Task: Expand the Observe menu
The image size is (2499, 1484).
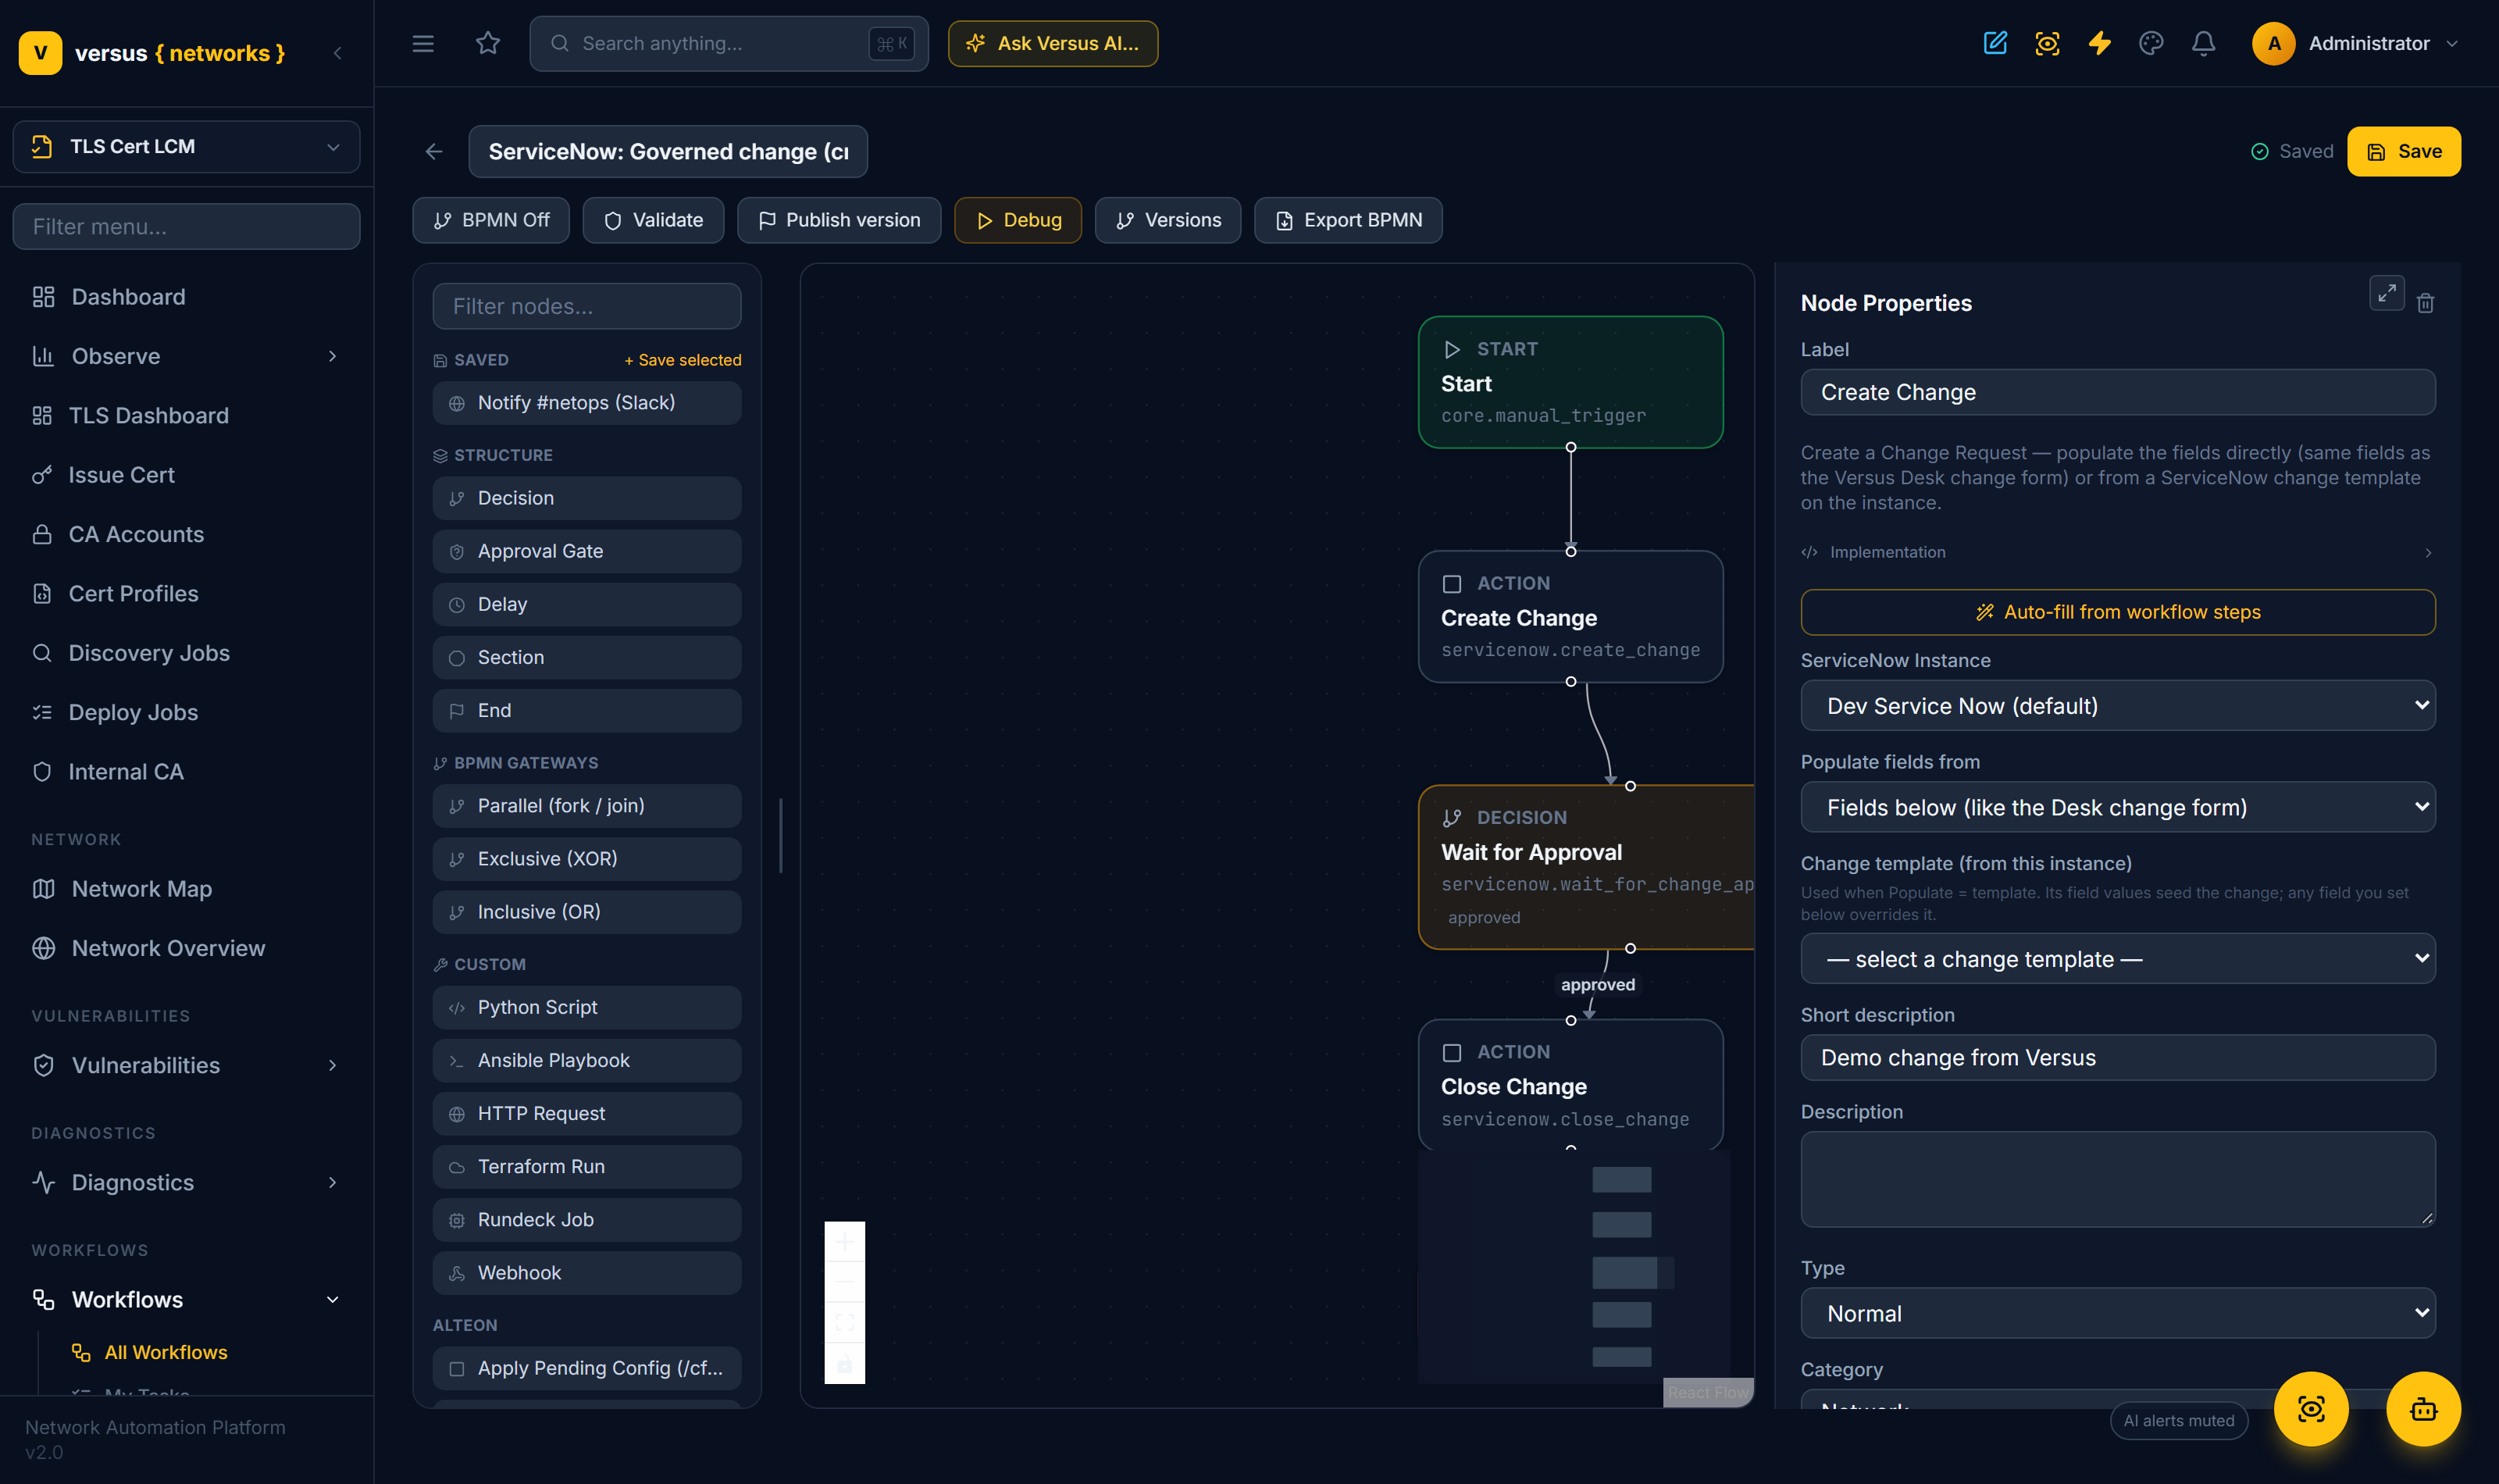Action: (x=187, y=356)
